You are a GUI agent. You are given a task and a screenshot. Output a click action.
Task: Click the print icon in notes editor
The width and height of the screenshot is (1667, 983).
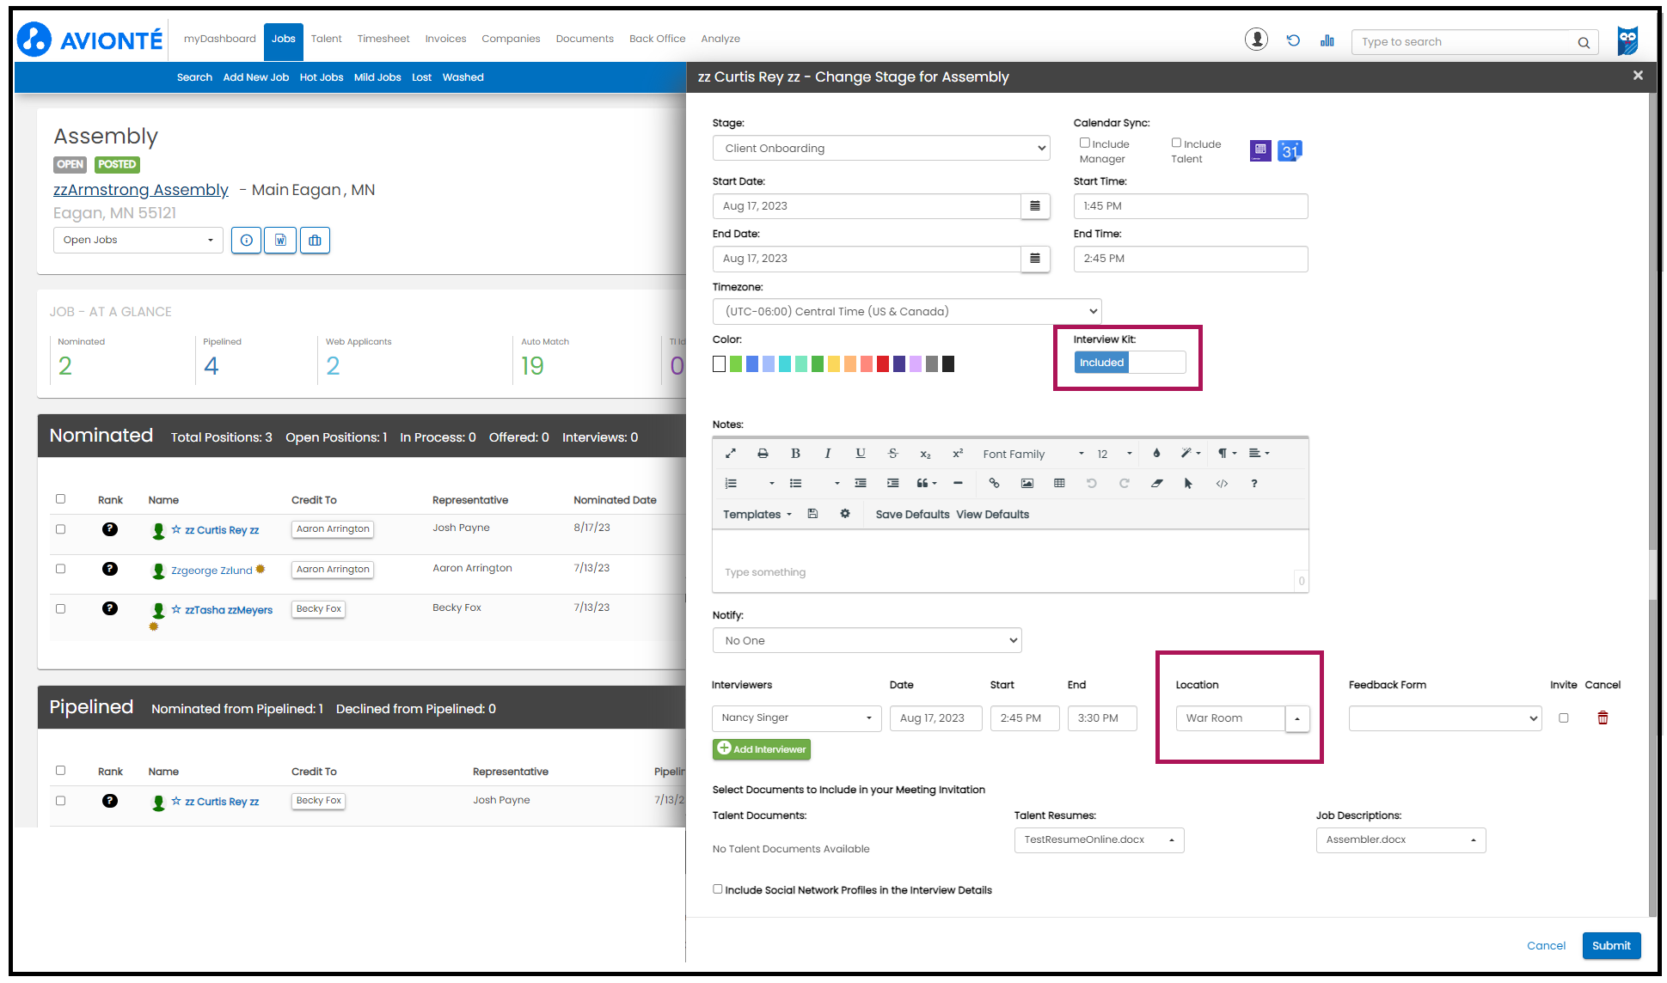pyautogui.click(x=763, y=453)
